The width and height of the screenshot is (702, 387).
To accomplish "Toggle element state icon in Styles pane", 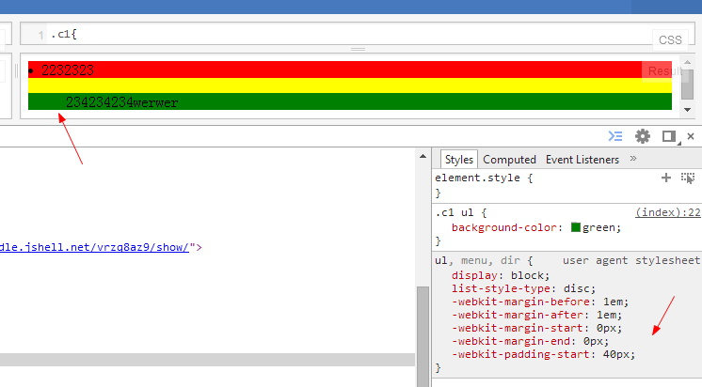I will pyautogui.click(x=688, y=177).
